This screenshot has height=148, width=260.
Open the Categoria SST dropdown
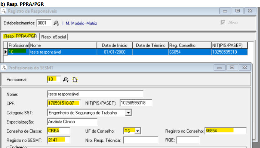point(129,113)
